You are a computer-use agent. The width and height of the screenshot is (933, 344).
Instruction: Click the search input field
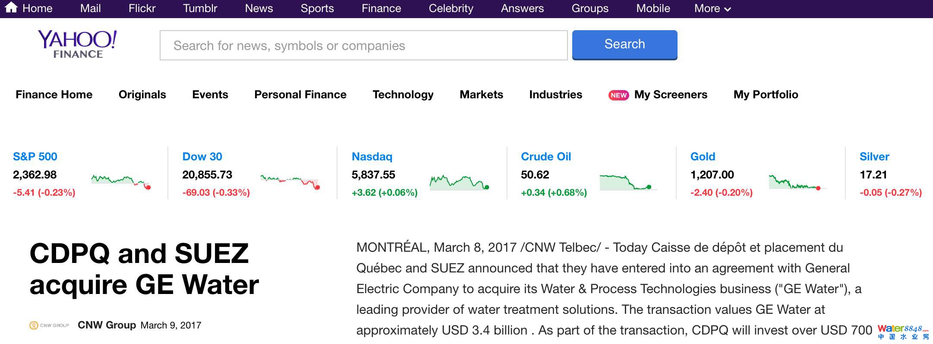[363, 45]
